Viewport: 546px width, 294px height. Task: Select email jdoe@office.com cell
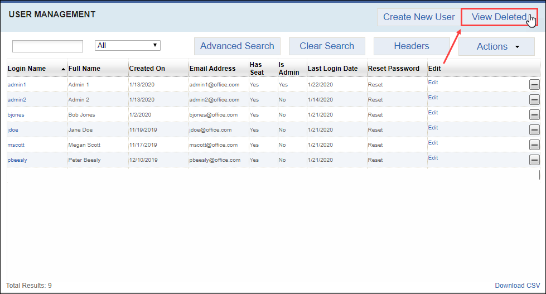click(x=210, y=130)
